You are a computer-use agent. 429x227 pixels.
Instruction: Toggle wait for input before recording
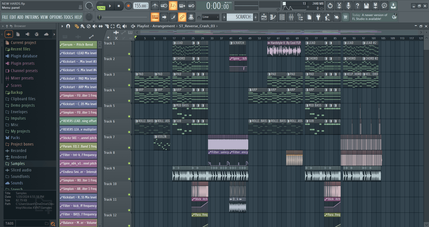[x=164, y=5]
